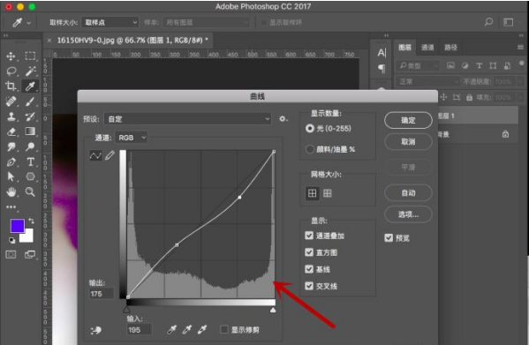Select the Move tool
Image resolution: width=529 pixels, height=345 pixels.
pos(11,56)
